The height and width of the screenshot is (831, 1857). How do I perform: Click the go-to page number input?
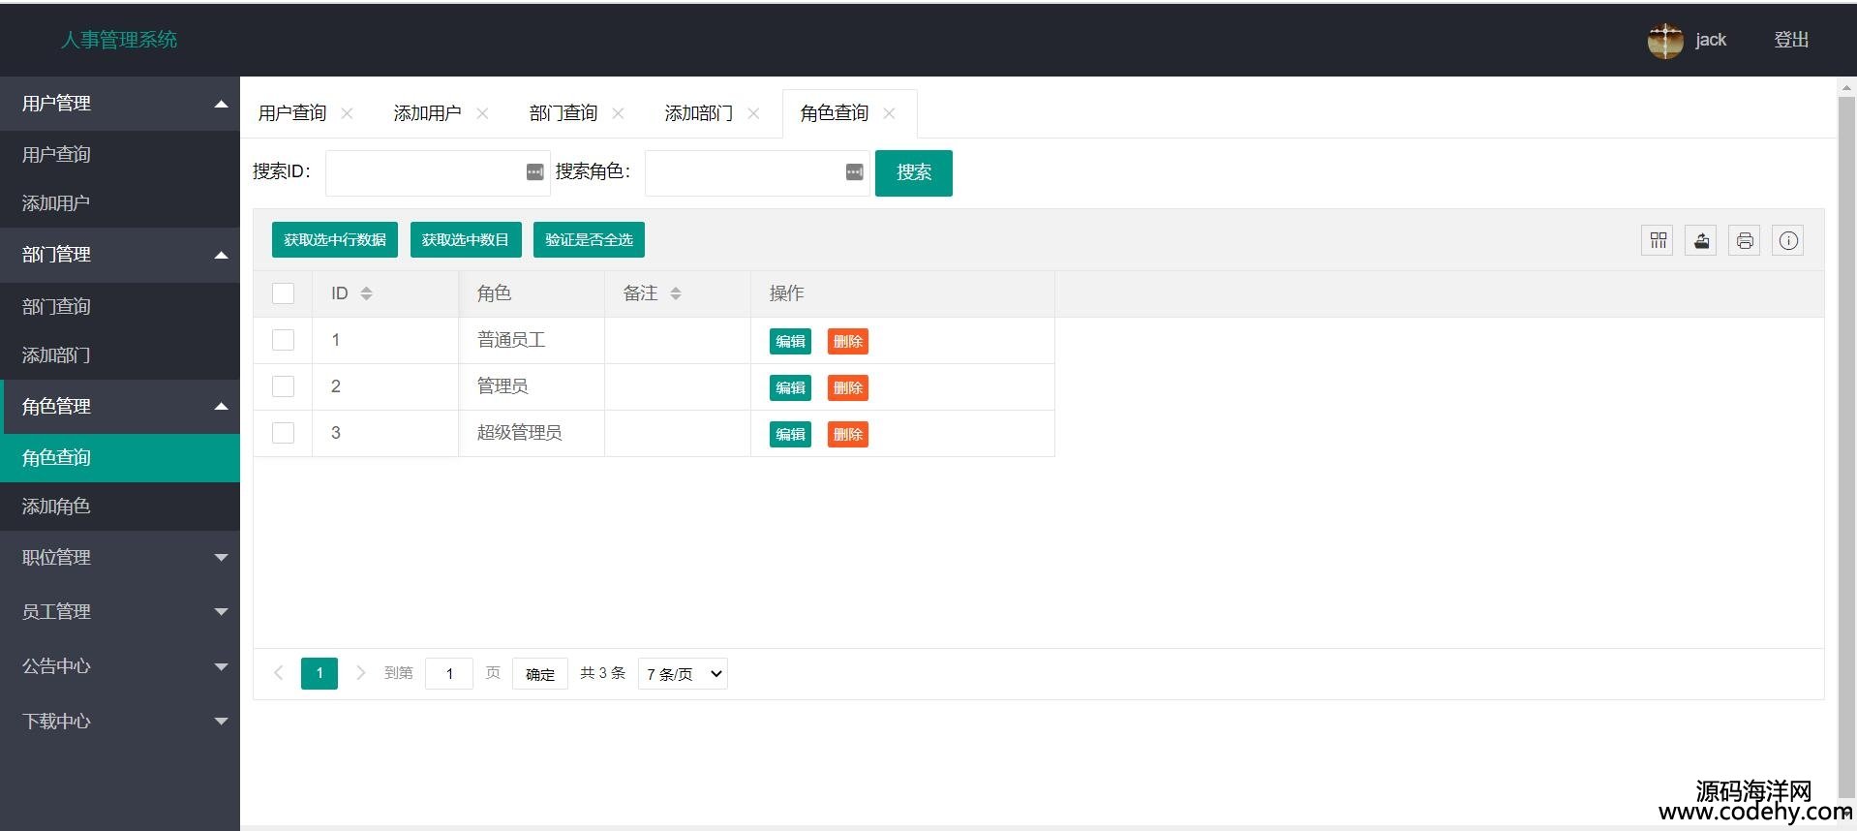[x=449, y=674]
